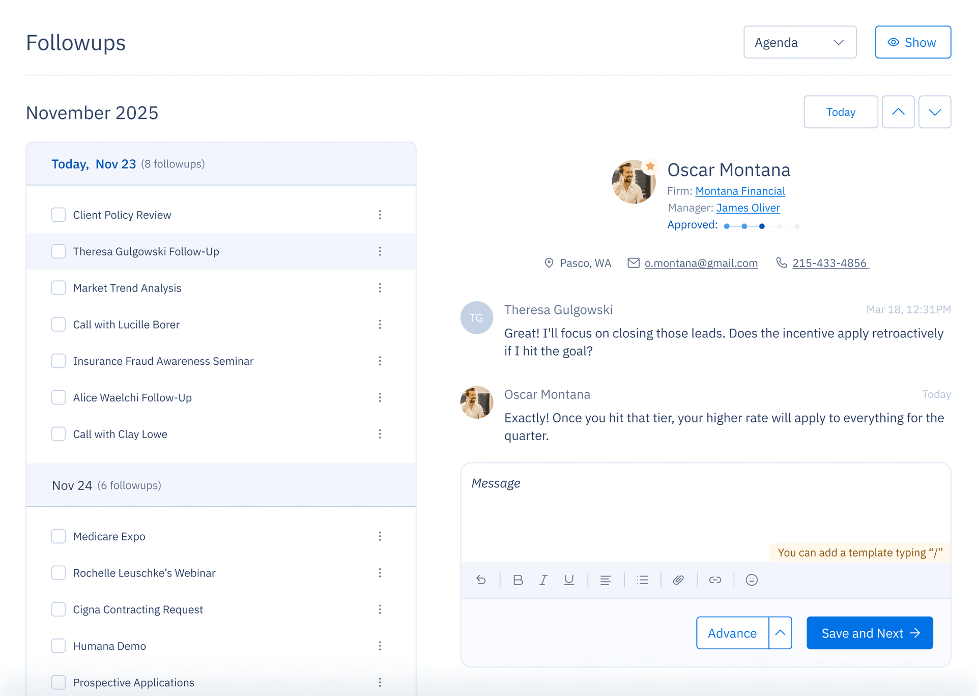The height and width of the screenshot is (696, 977).
Task: Open the Agenda view dropdown
Action: pyautogui.click(x=799, y=42)
